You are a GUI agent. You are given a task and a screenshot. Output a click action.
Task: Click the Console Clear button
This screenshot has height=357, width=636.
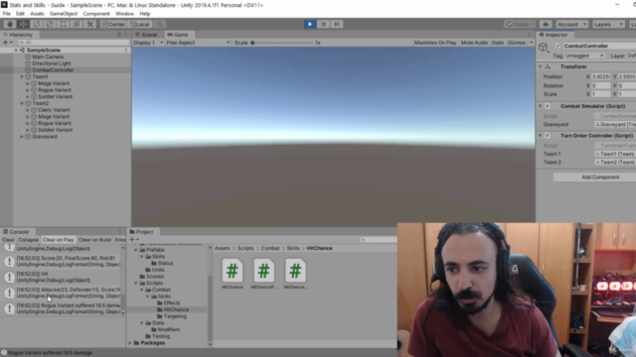point(8,240)
